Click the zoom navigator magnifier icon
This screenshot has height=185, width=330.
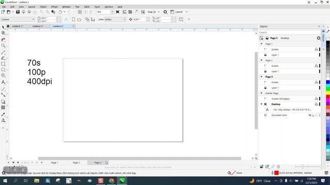coord(256,159)
